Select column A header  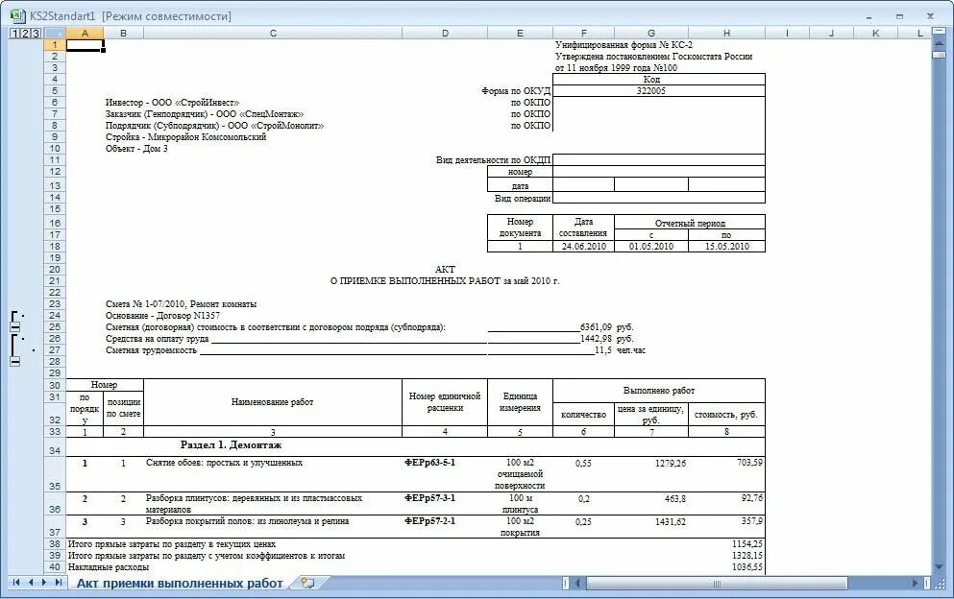85,34
